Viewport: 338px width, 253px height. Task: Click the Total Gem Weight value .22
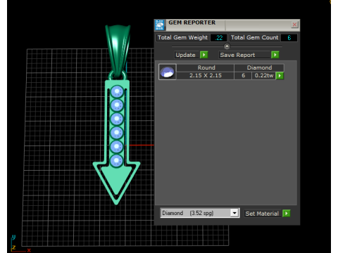point(219,38)
